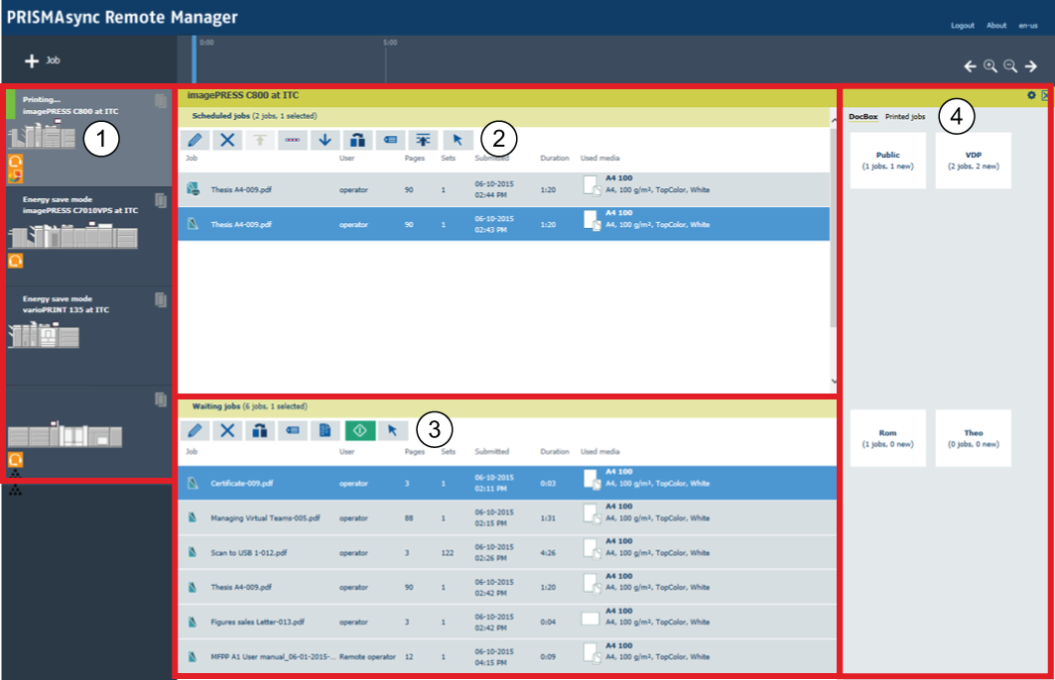Screen dimensions: 1055x680
Task: Click the Waiting jobs section header
Action: click(x=507, y=406)
